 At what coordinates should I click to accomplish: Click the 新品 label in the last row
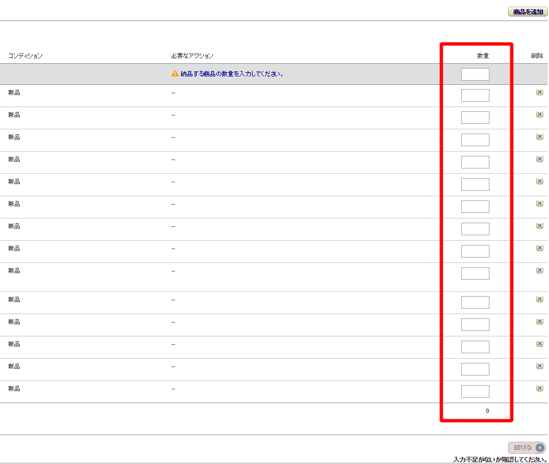tap(14, 389)
